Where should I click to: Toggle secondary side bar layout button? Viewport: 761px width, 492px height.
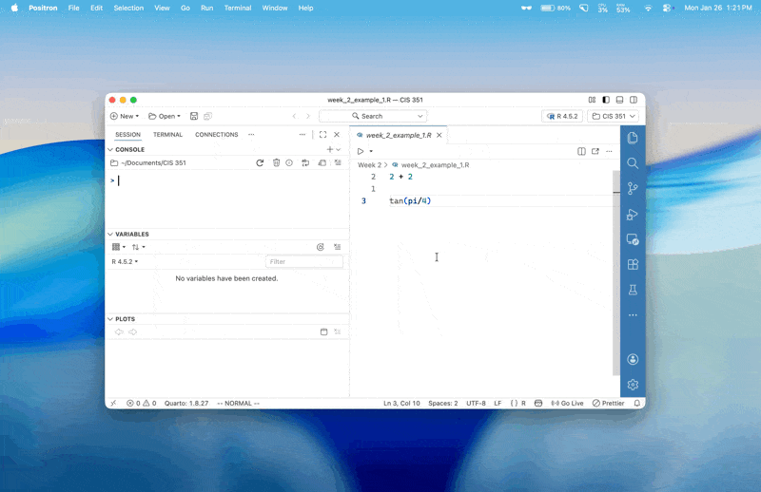pyautogui.click(x=634, y=100)
